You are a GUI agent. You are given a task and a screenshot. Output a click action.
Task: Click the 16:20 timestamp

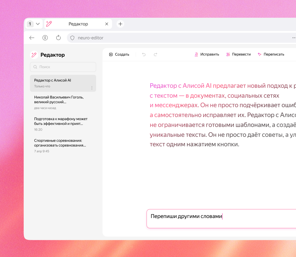tap(38, 129)
